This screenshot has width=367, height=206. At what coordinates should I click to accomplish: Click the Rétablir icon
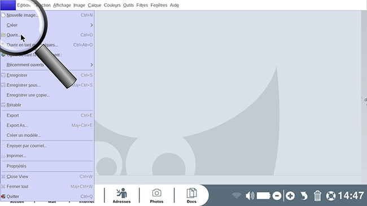tap(3, 105)
